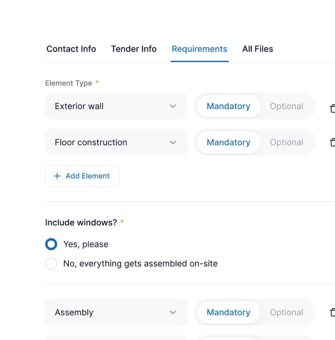Mark Assembly as Optional
This screenshot has width=335, height=340.
pos(286,312)
